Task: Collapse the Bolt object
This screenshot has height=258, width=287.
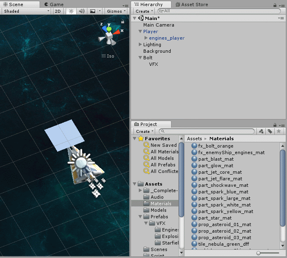Action: (140, 58)
